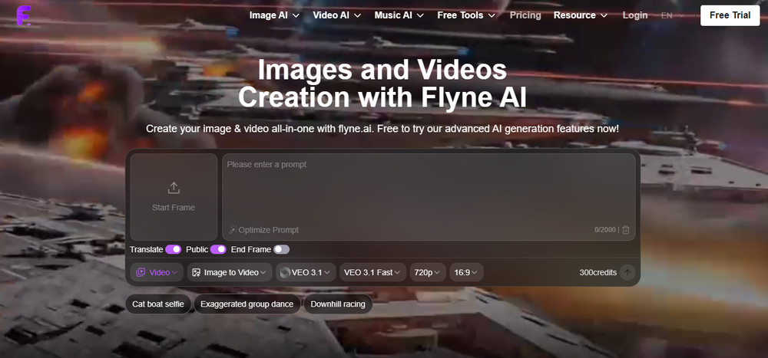
Task: Click the Flyne purple logo icon
Action: coord(24,15)
